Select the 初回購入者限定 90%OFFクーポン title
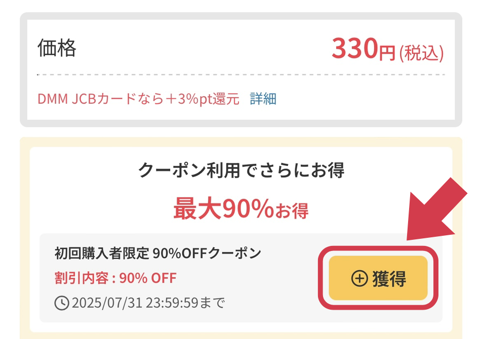The width and height of the screenshot is (482, 339). (x=158, y=252)
